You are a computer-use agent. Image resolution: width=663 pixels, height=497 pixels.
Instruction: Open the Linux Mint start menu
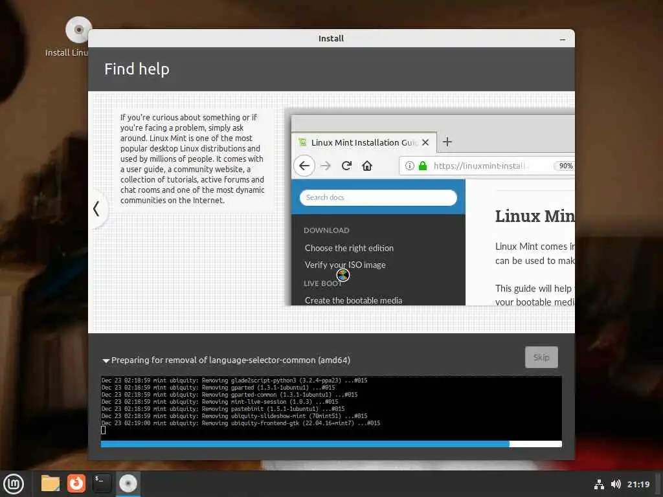pyautogui.click(x=14, y=484)
